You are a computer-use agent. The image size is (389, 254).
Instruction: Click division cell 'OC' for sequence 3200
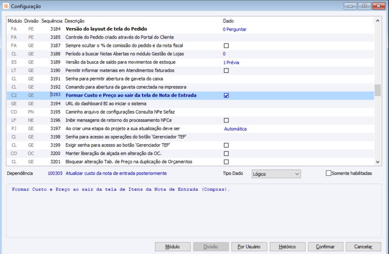click(x=31, y=153)
